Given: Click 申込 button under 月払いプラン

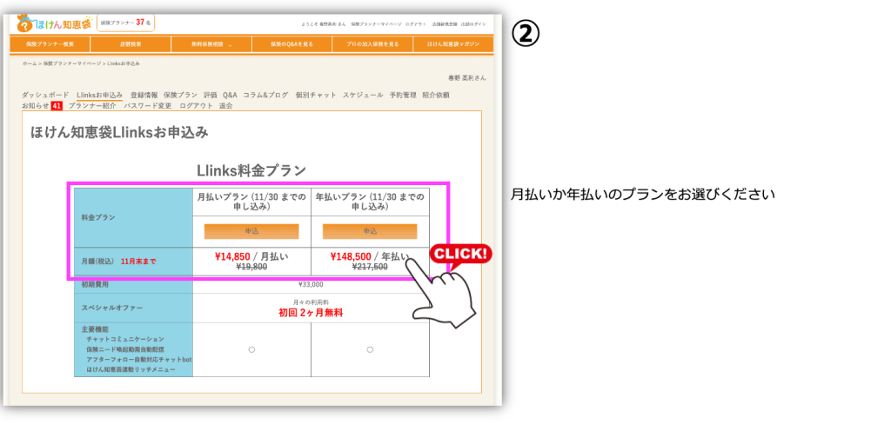Looking at the screenshot, I should tap(251, 231).
